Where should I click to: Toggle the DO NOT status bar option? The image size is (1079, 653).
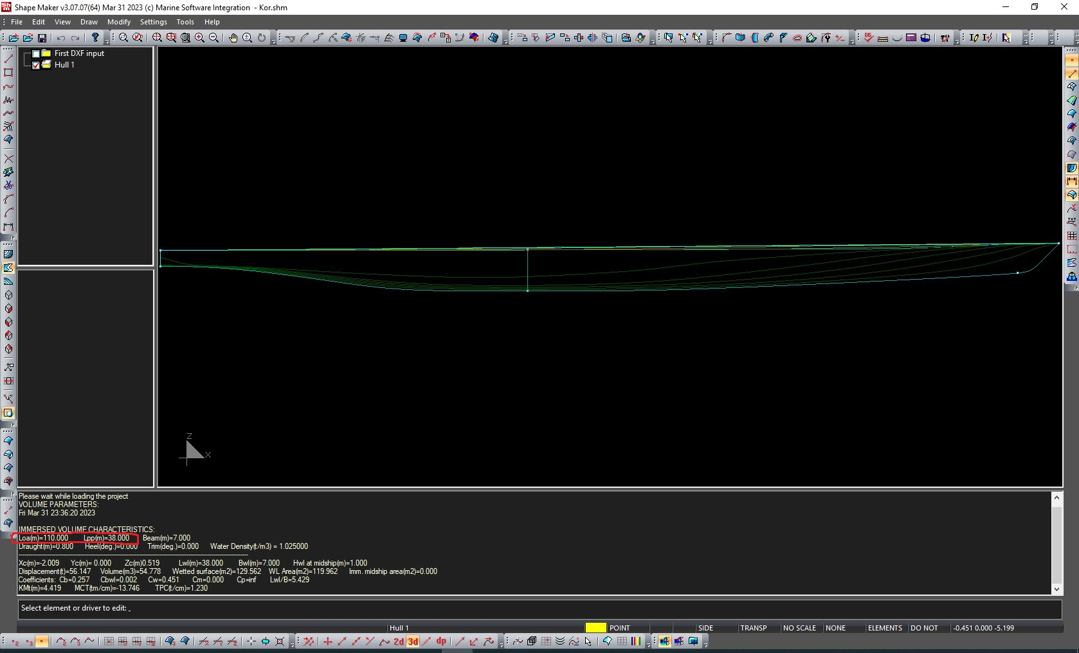pos(924,628)
